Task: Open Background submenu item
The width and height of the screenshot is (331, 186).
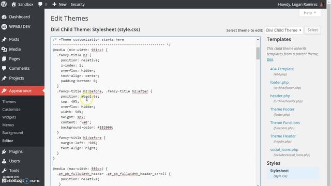Action: (12, 133)
